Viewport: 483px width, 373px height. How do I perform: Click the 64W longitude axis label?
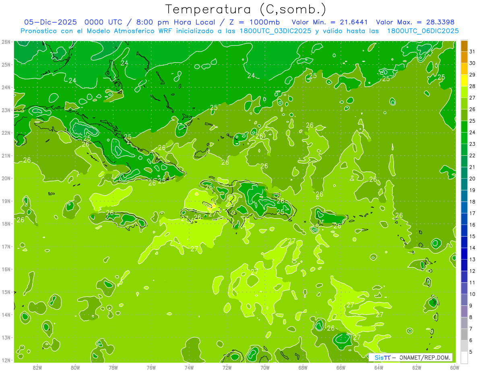pyautogui.click(x=379, y=367)
